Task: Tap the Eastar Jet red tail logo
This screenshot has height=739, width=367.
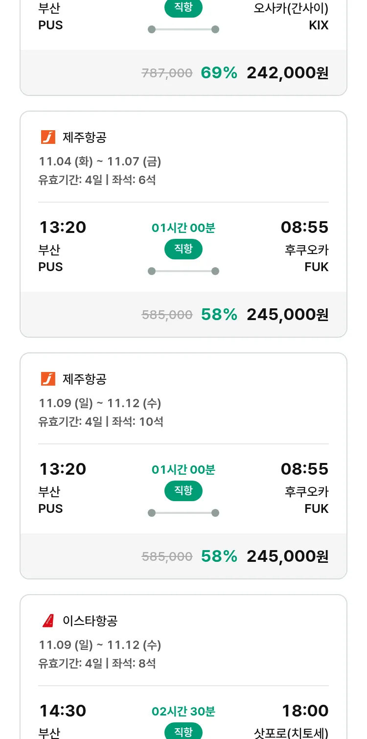Action: click(x=48, y=621)
